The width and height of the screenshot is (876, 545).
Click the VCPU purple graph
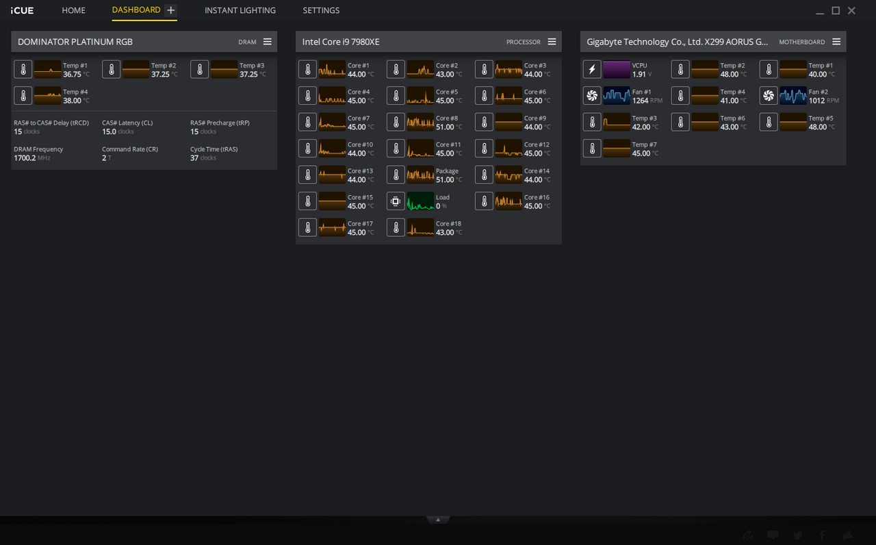point(617,69)
